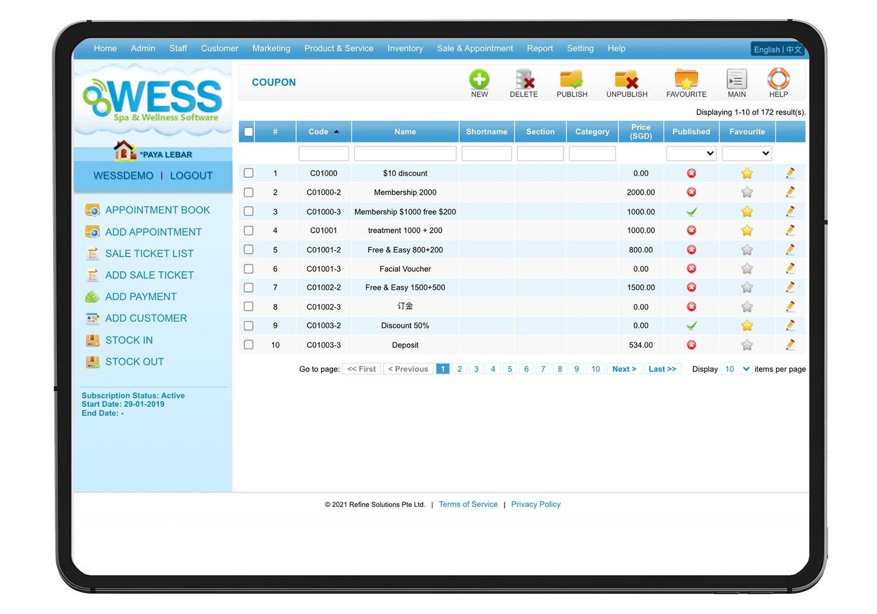Select the Inventory menu item
The image size is (877, 614).
[x=405, y=49]
